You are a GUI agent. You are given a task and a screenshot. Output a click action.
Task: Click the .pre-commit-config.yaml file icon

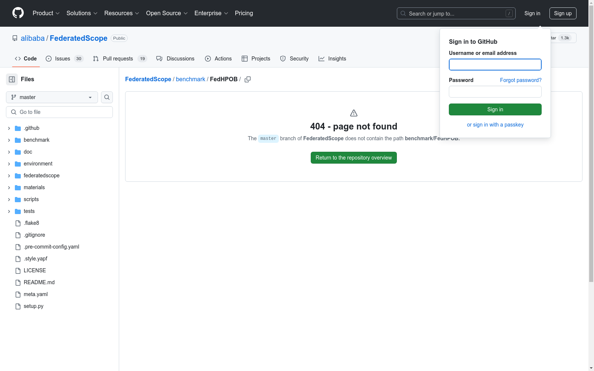pos(18,247)
